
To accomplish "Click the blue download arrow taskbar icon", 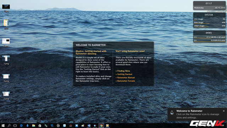I will 27,126.
